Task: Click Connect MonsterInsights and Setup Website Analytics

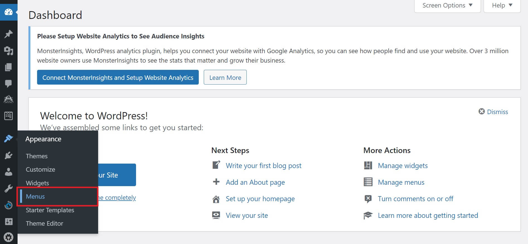Action: (x=118, y=77)
